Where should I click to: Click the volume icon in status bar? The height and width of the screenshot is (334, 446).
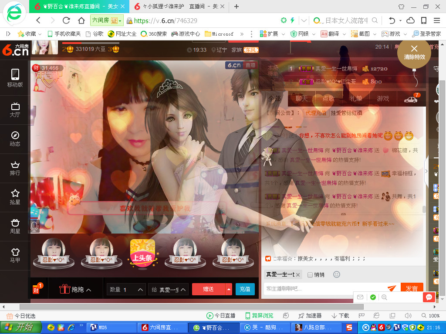click(x=408, y=316)
